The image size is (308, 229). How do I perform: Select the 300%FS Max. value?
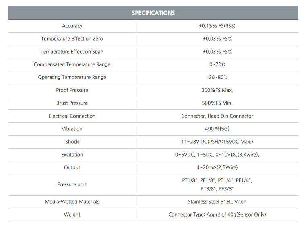(217, 90)
